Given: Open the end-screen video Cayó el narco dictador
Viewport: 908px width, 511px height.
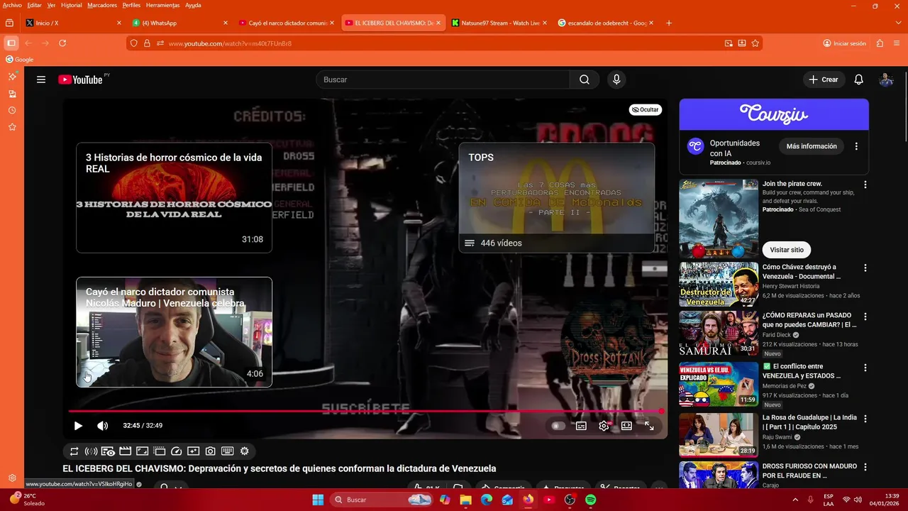Looking at the screenshot, I should tap(174, 332).
